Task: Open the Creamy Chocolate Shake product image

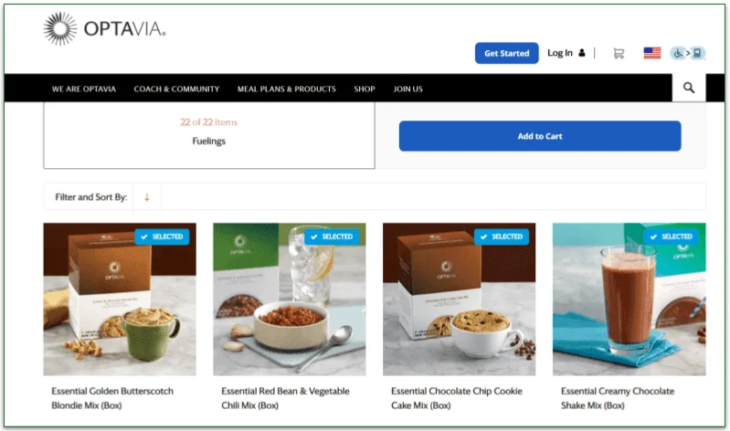Action: pos(629,300)
